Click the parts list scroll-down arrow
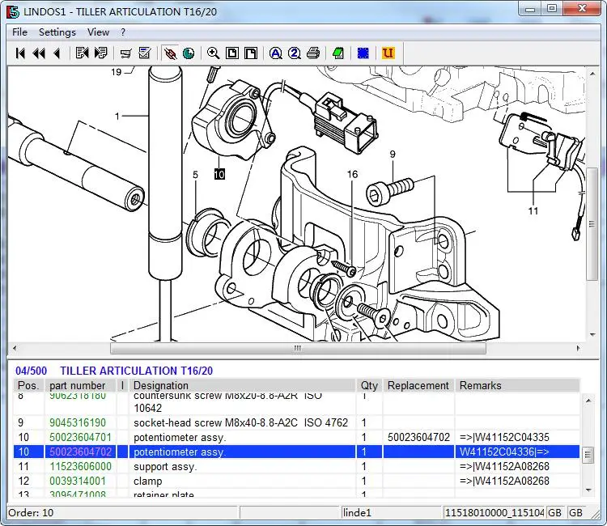607x526 pixels. click(x=588, y=489)
